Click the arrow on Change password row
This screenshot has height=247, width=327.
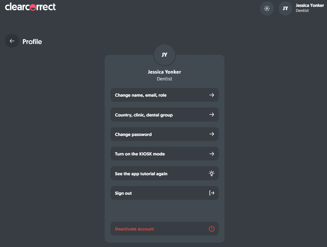pos(212,134)
